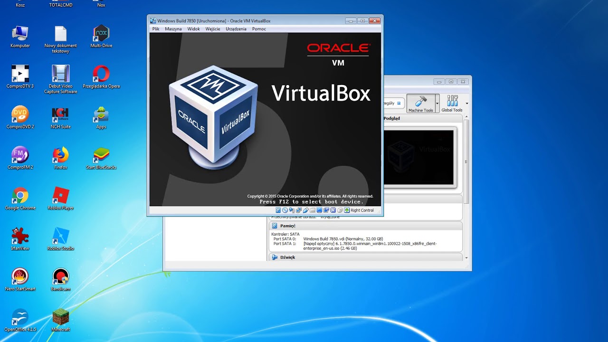Open the Widok menu
This screenshot has width=608, height=342.
coord(193,29)
